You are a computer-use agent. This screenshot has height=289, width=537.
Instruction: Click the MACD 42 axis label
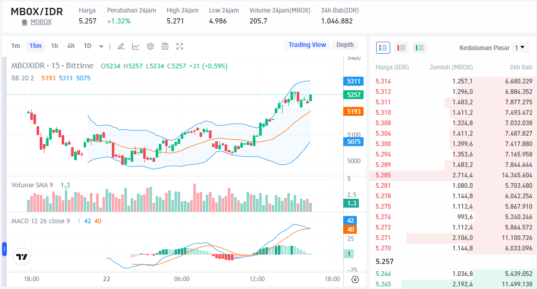coord(351,221)
